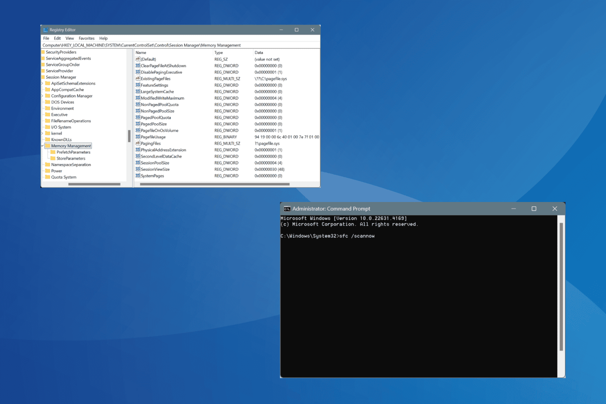Select the KnownDLLs key

[x=62, y=140]
